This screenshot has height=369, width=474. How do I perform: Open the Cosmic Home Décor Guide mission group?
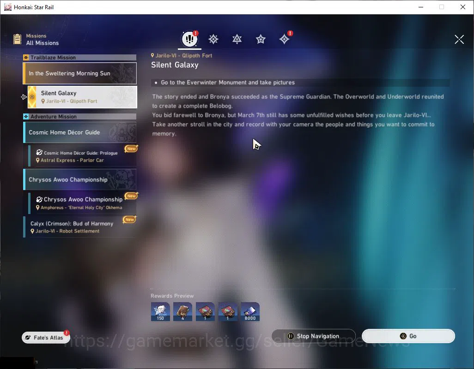(x=80, y=132)
